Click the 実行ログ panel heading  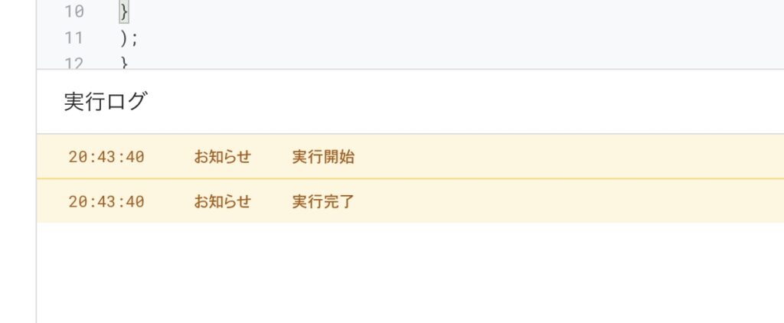tap(104, 102)
